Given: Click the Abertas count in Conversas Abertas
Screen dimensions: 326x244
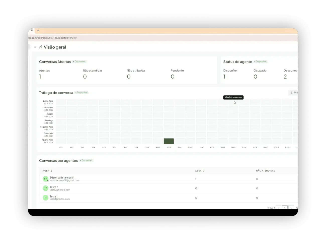Looking at the screenshot, I should (40, 77).
